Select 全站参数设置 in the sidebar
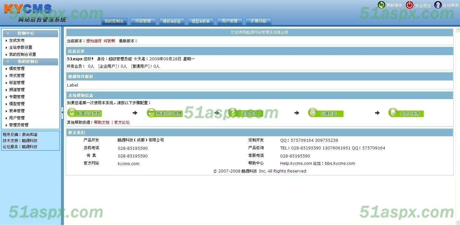The width and height of the screenshot is (460, 226). pyautogui.click(x=21, y=47)
